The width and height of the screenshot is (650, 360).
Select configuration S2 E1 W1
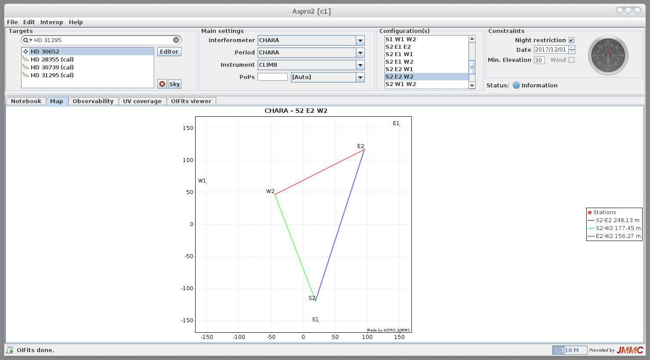tap(427, 54)
